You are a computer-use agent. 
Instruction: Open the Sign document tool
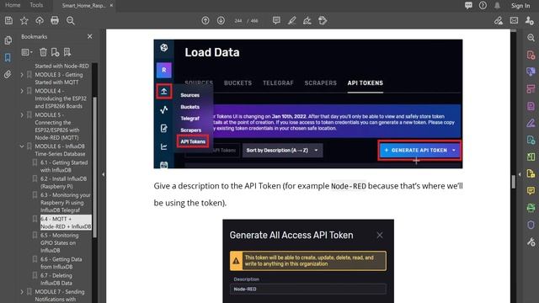pos(307,20)
